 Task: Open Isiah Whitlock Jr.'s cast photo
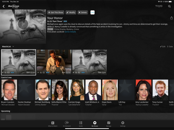tap(93, 90)
